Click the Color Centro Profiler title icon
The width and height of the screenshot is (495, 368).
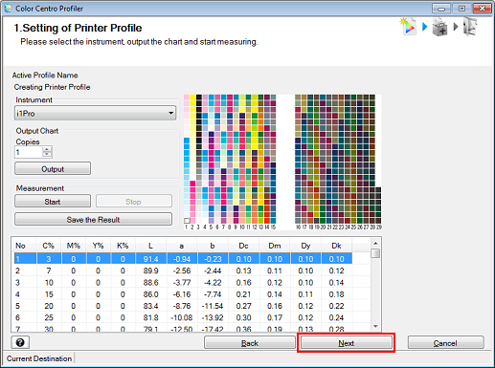click(8, 9)
